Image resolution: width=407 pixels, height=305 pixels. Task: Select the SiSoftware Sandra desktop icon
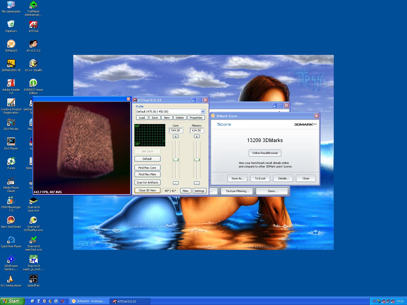11,263
